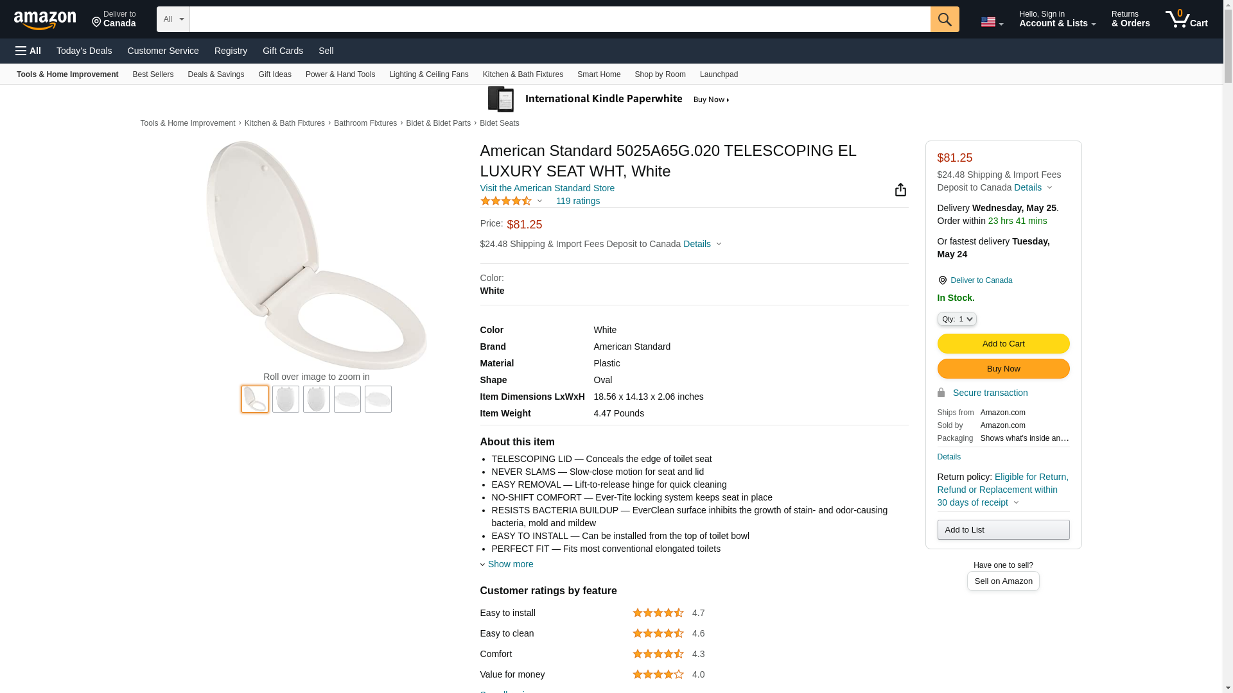Select the second product thumbnail
The image size is (1233, 693).
point(286,399)
